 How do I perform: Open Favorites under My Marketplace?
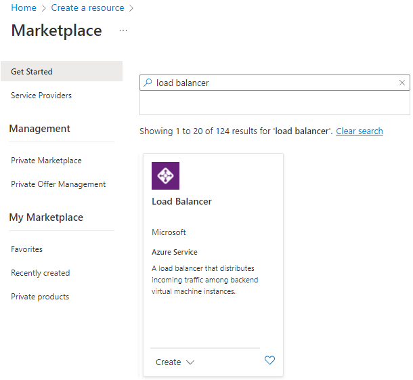tap(26, 249)
